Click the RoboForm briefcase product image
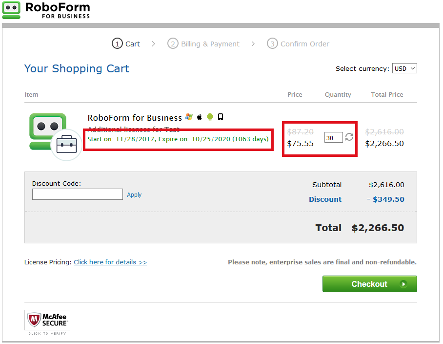The image size is (443, 344). (56, 136)
